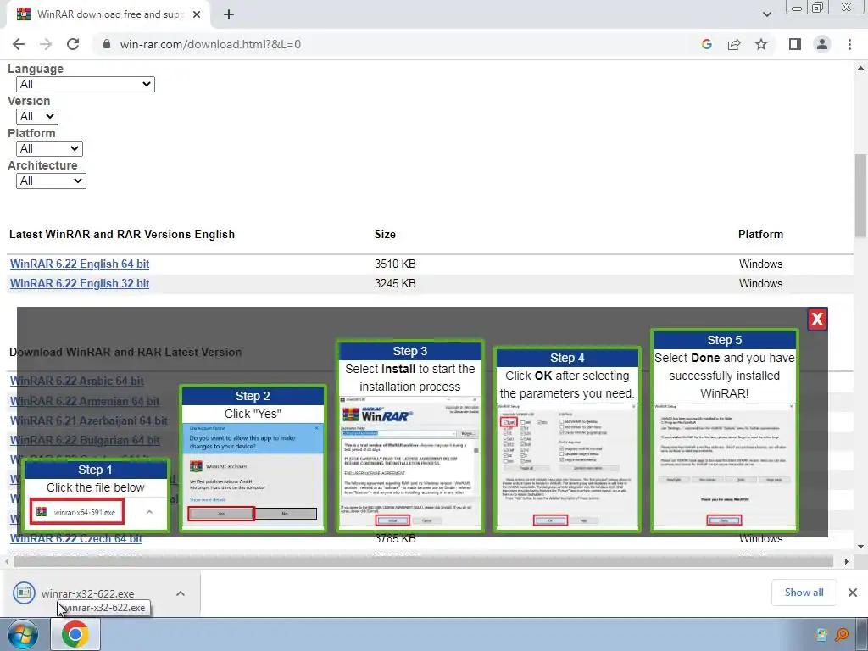Open a new browser tab
This screenshot has height=651, width=868.
229,15
